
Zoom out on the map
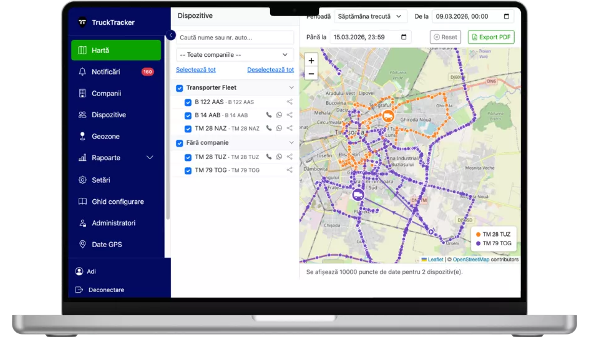[x=311, y=74]
